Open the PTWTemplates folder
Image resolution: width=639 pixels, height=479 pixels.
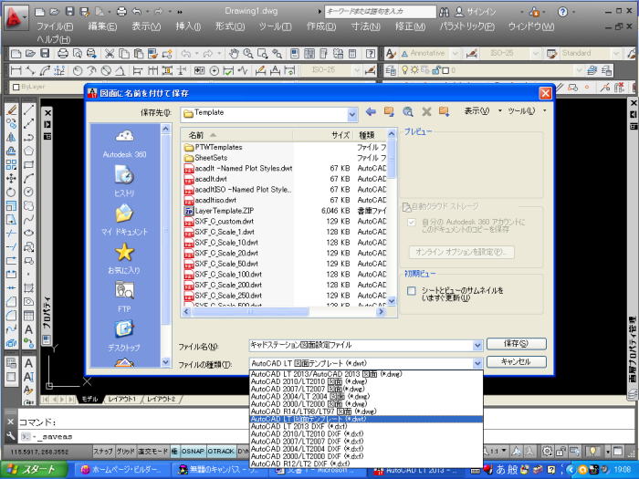point(218,147)
